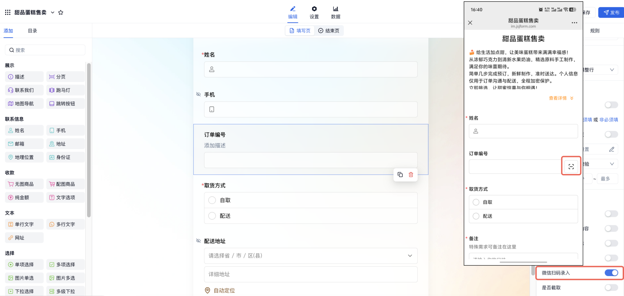Add a 网址 URL field

coord(24,238)
